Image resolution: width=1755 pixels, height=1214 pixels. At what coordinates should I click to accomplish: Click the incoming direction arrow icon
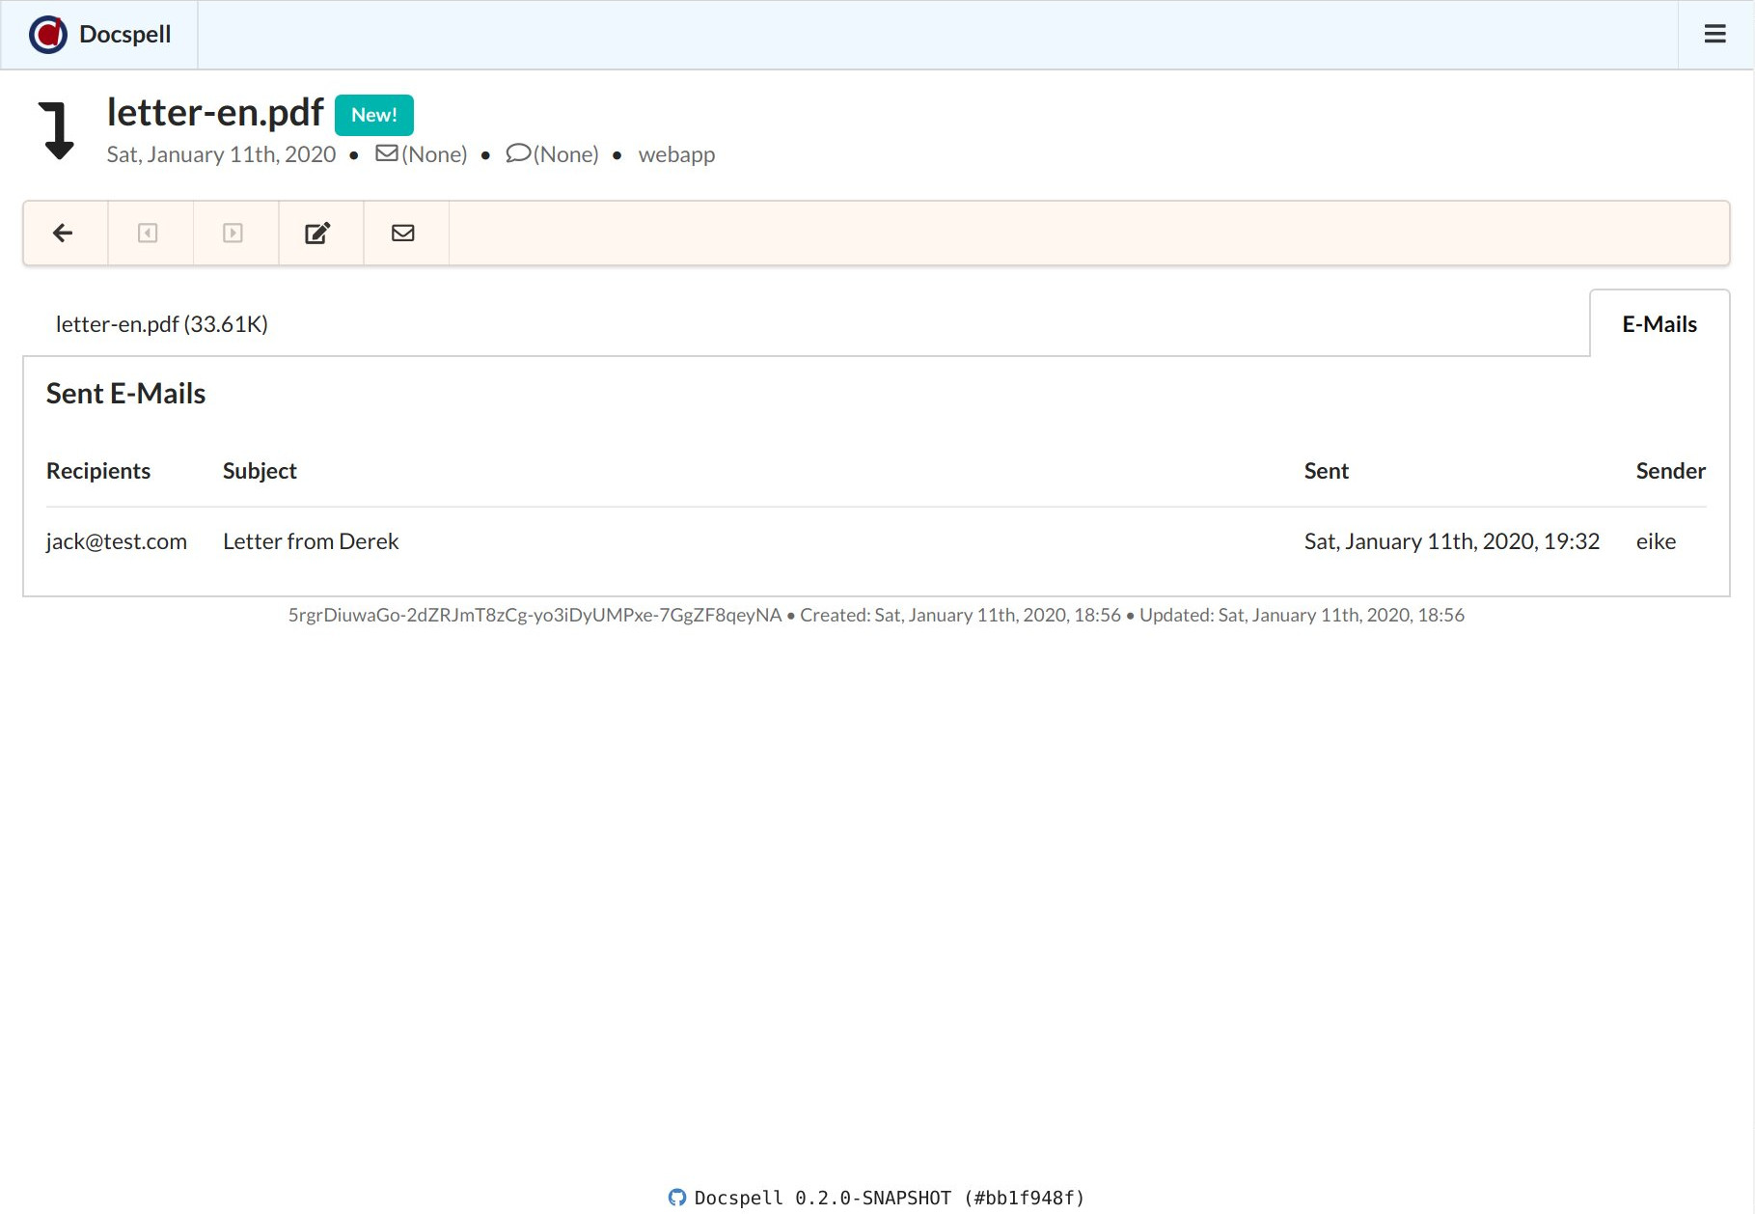(x=57, y=130)
